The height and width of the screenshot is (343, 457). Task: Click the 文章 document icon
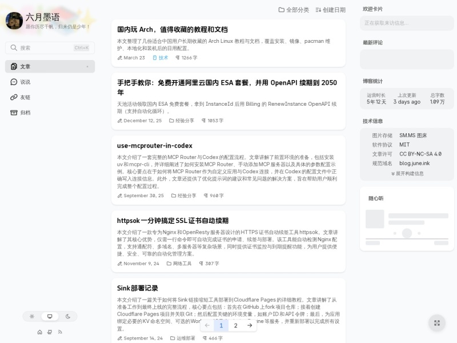[x=14, y=66]
